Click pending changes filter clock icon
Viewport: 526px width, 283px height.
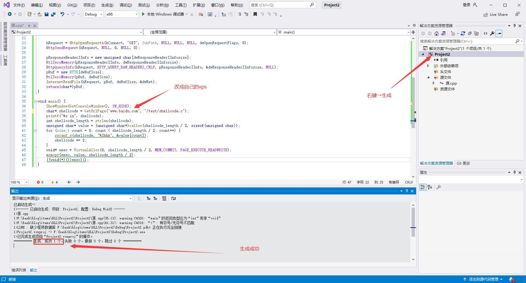click(x=453, y=33)
